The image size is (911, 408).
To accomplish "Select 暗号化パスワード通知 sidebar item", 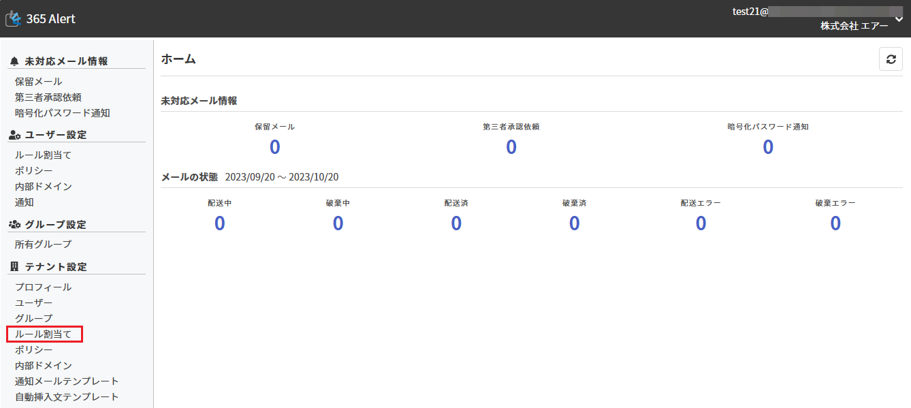I will [x=62, y=113].
